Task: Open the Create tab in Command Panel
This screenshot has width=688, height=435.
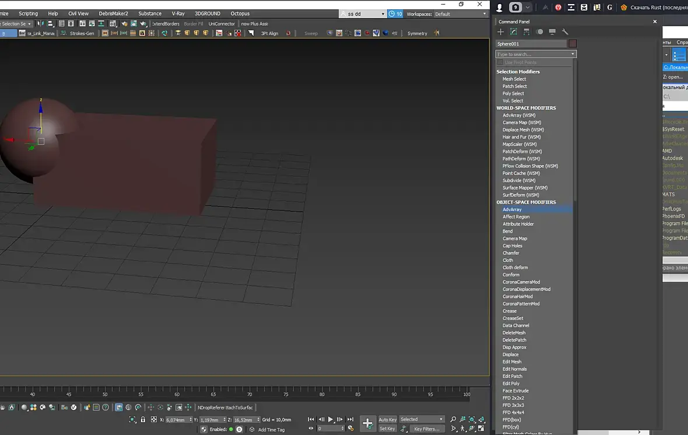Action: [500, 32]
